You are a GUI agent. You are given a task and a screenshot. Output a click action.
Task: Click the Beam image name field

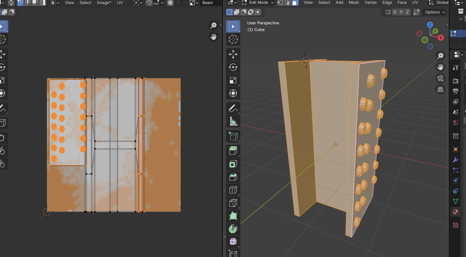click(208, 3)
